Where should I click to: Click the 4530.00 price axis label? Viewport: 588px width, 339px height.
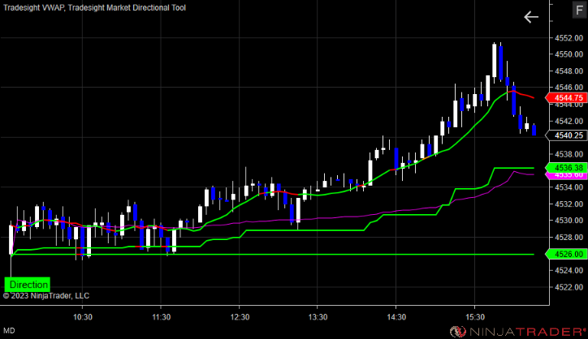569,221
